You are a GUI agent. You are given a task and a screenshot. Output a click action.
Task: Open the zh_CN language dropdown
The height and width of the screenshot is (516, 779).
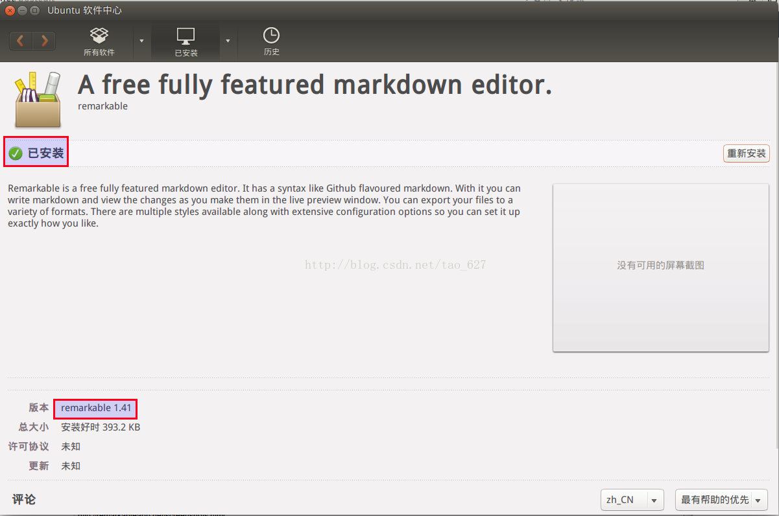click(x=632, y=500)
